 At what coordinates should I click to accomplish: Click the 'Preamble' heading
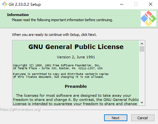[x=76, y=86]
